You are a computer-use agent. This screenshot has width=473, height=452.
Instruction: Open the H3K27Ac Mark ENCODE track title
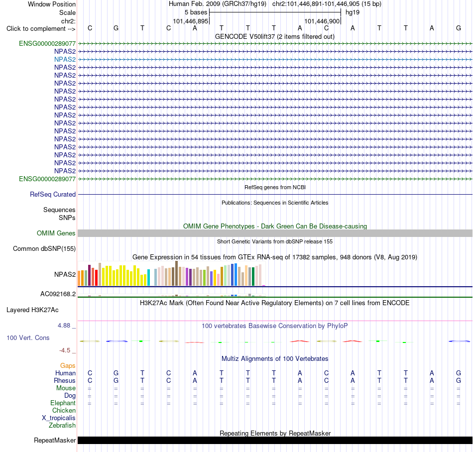(275, 303)
